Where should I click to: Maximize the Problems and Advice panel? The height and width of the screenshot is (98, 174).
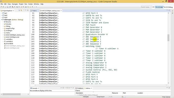(169, 88)
